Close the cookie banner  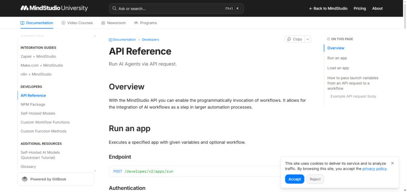(x=392, y=163)
